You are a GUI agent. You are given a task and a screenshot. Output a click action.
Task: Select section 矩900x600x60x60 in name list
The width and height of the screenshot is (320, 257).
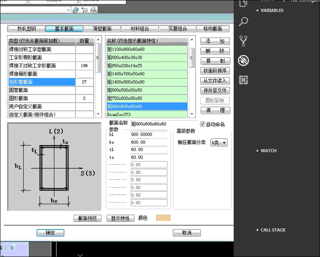point(147,106)
